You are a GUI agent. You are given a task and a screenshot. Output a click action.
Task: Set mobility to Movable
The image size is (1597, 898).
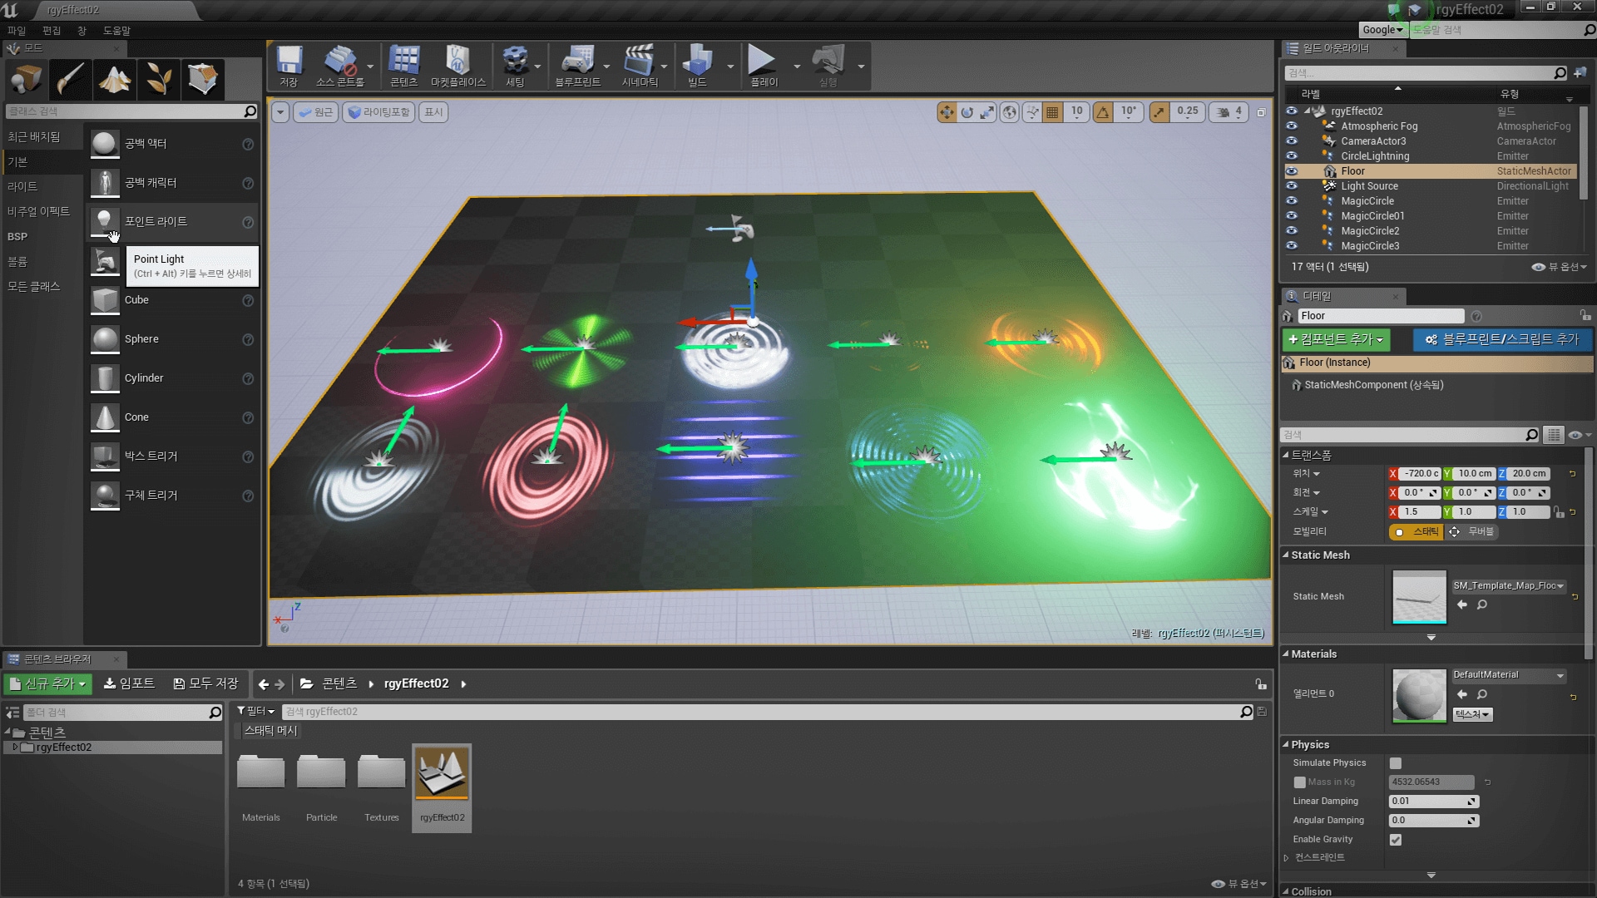(x=1473, y=532)
